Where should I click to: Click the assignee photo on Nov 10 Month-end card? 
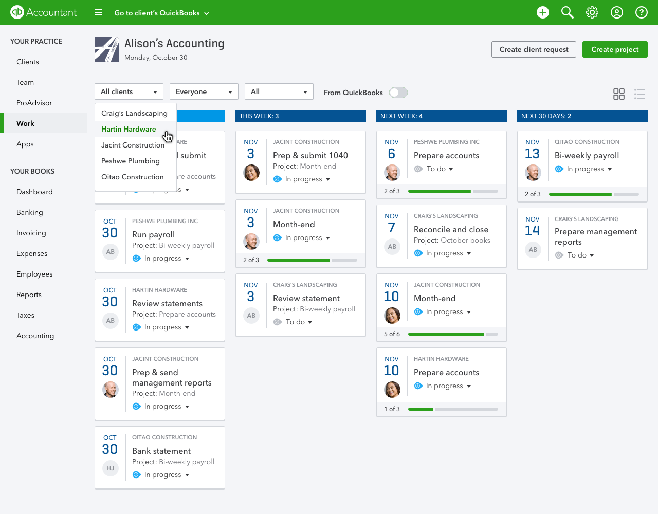[x=392, y=316]
